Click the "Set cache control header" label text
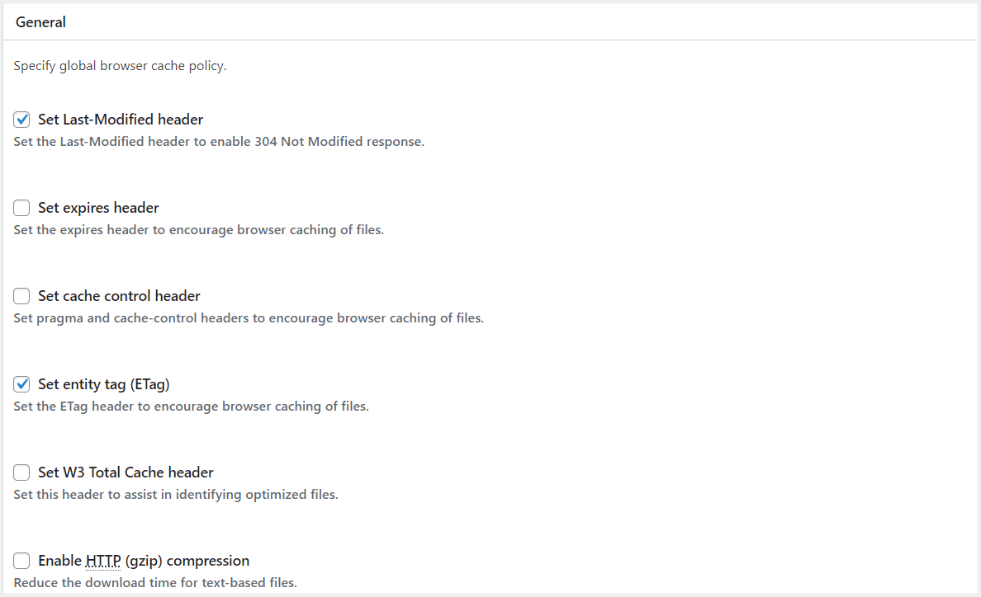Viewport: 981px width, 597px height. tap(119, 295)
